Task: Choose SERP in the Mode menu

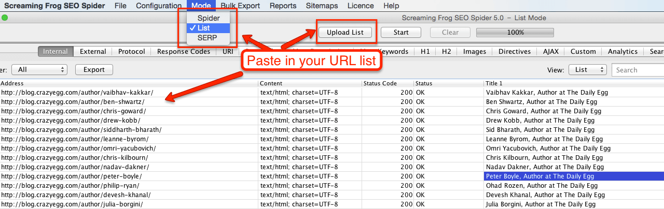Action: [x=209, y=38]
